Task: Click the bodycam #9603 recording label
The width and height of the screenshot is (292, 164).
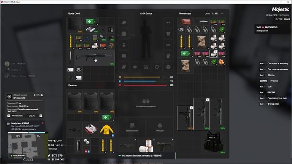Action: click(x=20, y=123)
